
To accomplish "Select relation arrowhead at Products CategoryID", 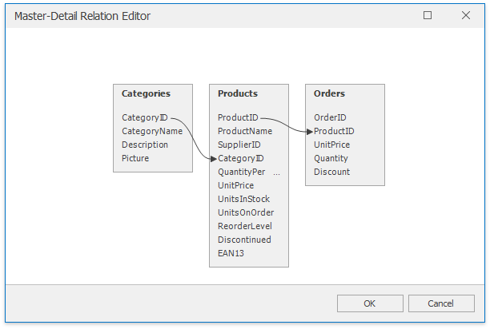I will pos(214,159).
